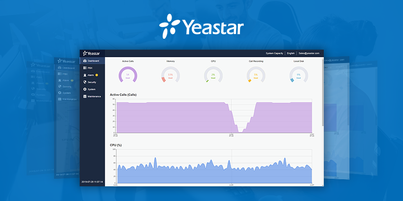The image size is (403, 201).
Task: Click the Yeastar logo in the faded background window
Action: [x=66, y=61]
